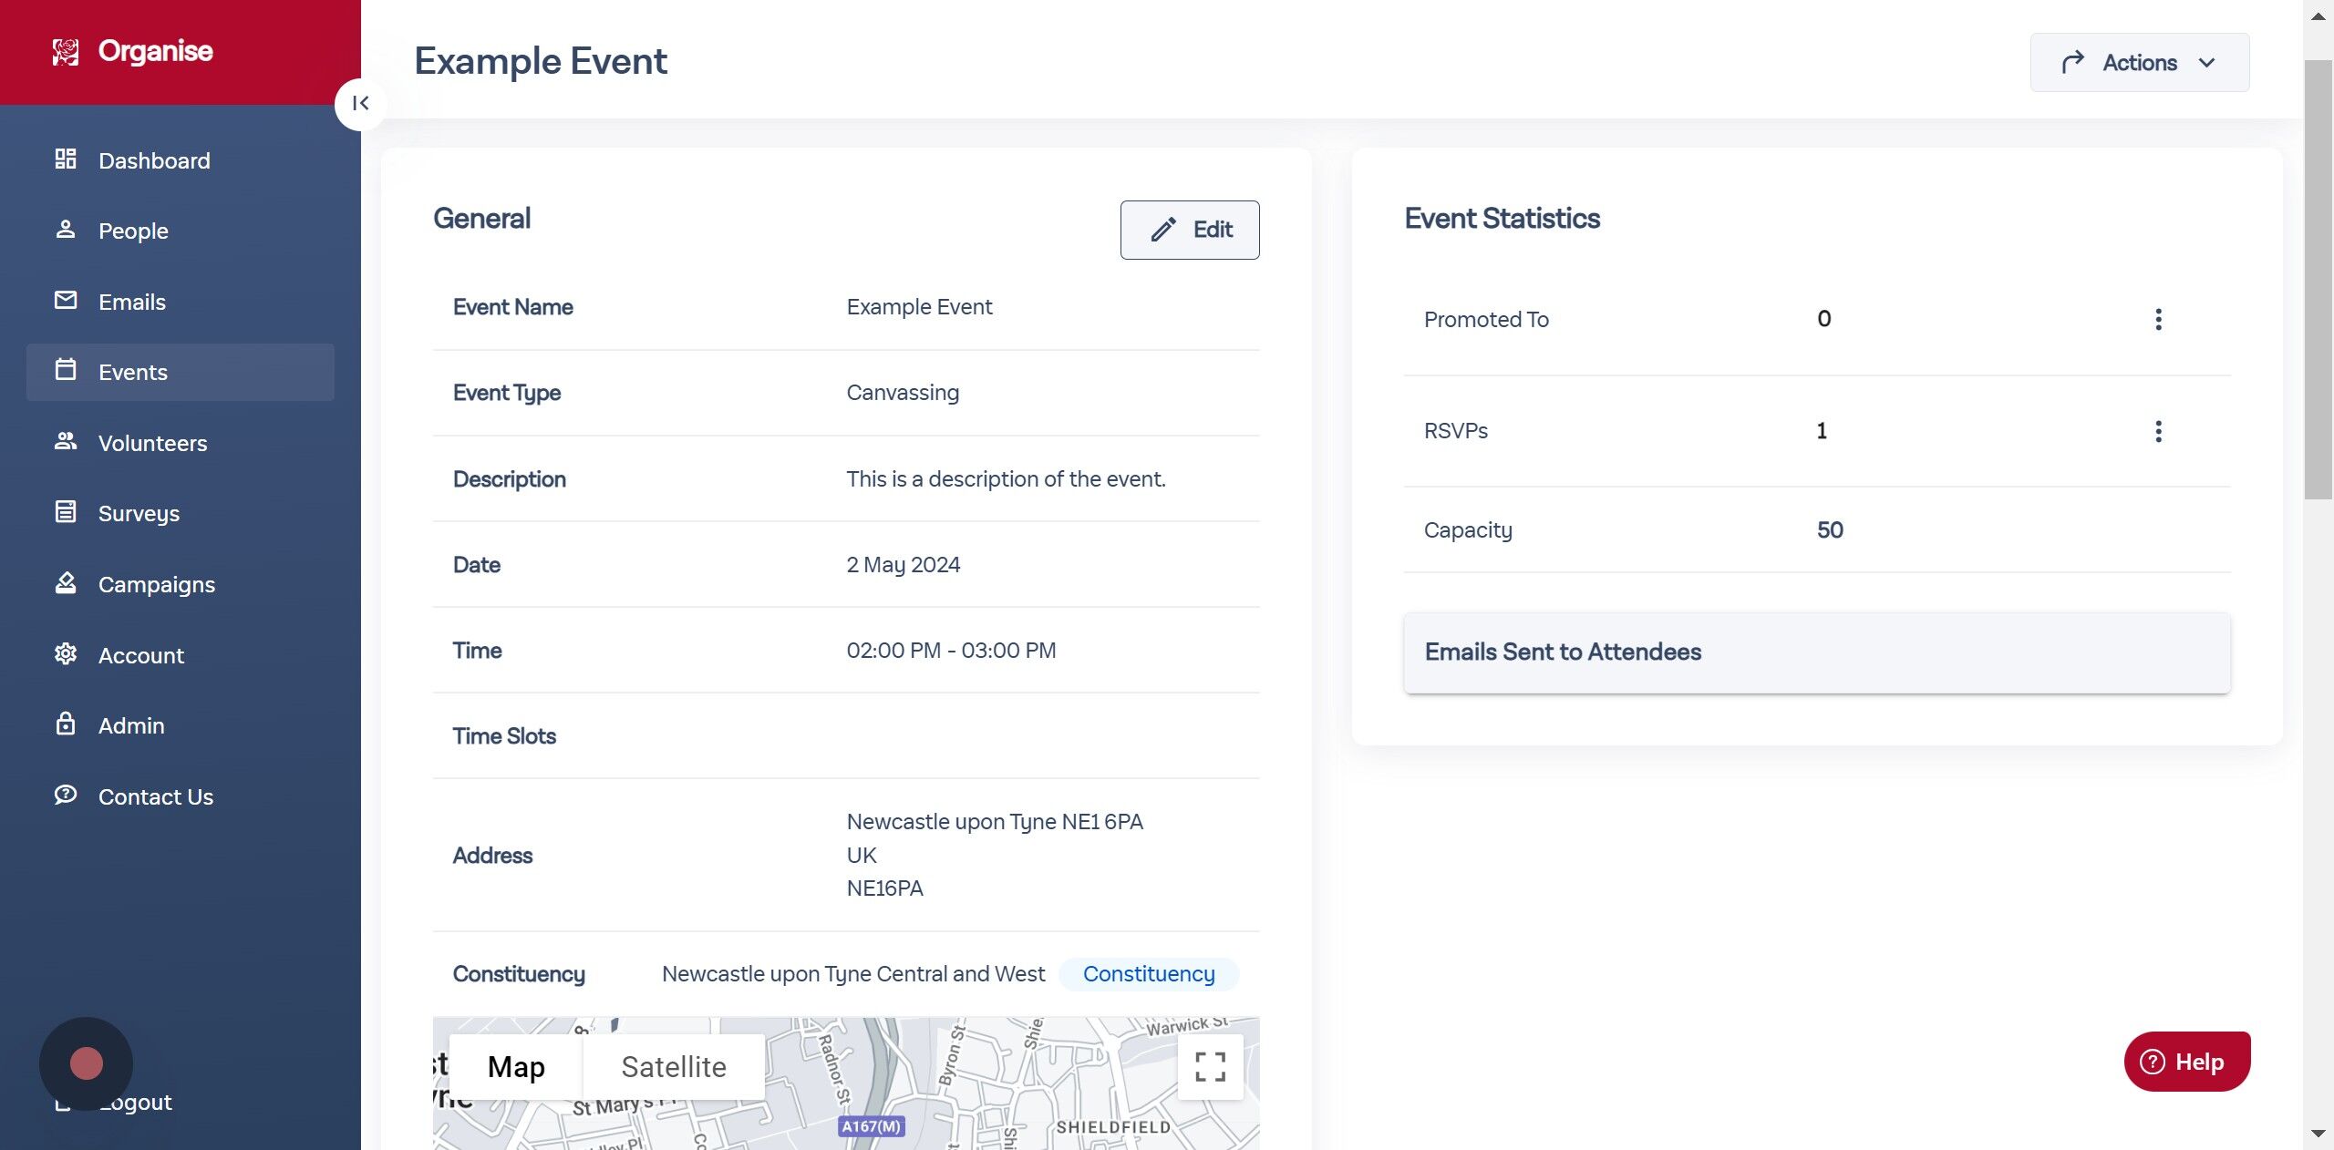
Task: Open the Surveys list icon
Action: click(66, 512)
